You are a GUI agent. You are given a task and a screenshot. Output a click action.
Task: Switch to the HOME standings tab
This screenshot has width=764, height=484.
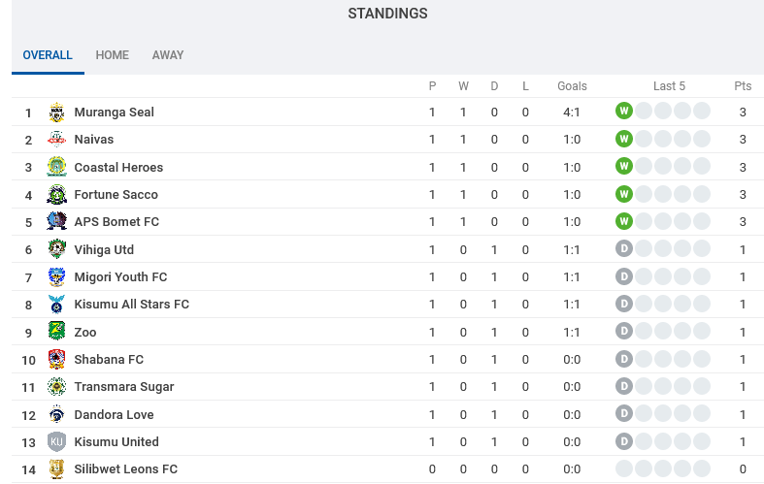point(112,55)
